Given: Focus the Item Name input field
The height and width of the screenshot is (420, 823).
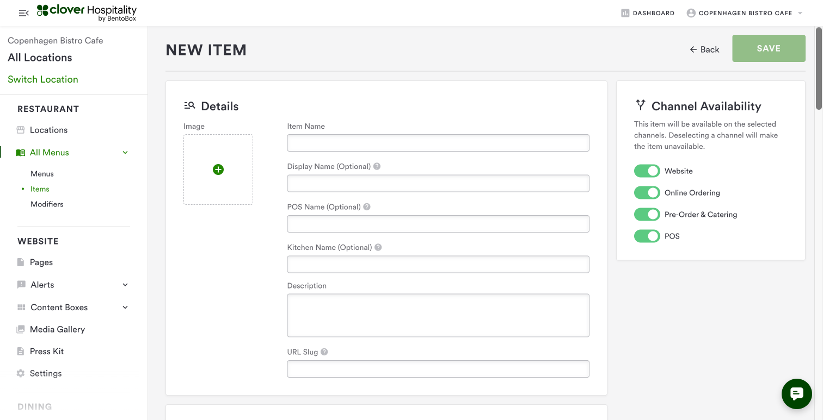Looking at the screenshot, I should (x=438, y=143).
